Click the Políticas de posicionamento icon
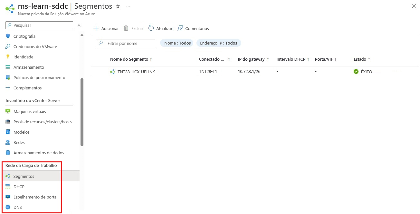Screen dimensions: 420x214 pos(8,77)
